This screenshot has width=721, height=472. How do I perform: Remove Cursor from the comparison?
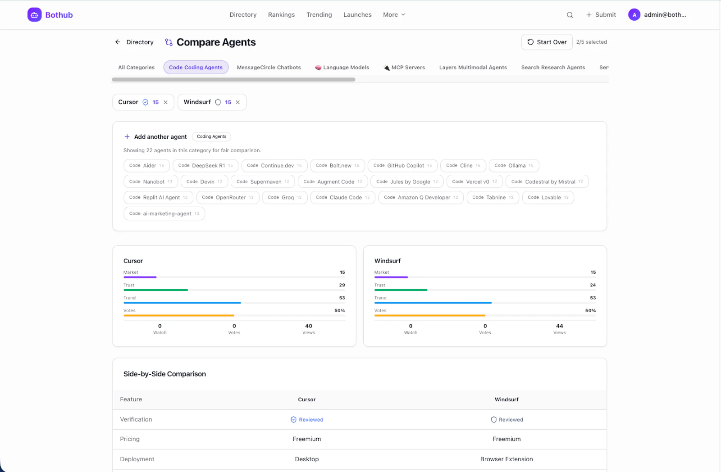166,102
